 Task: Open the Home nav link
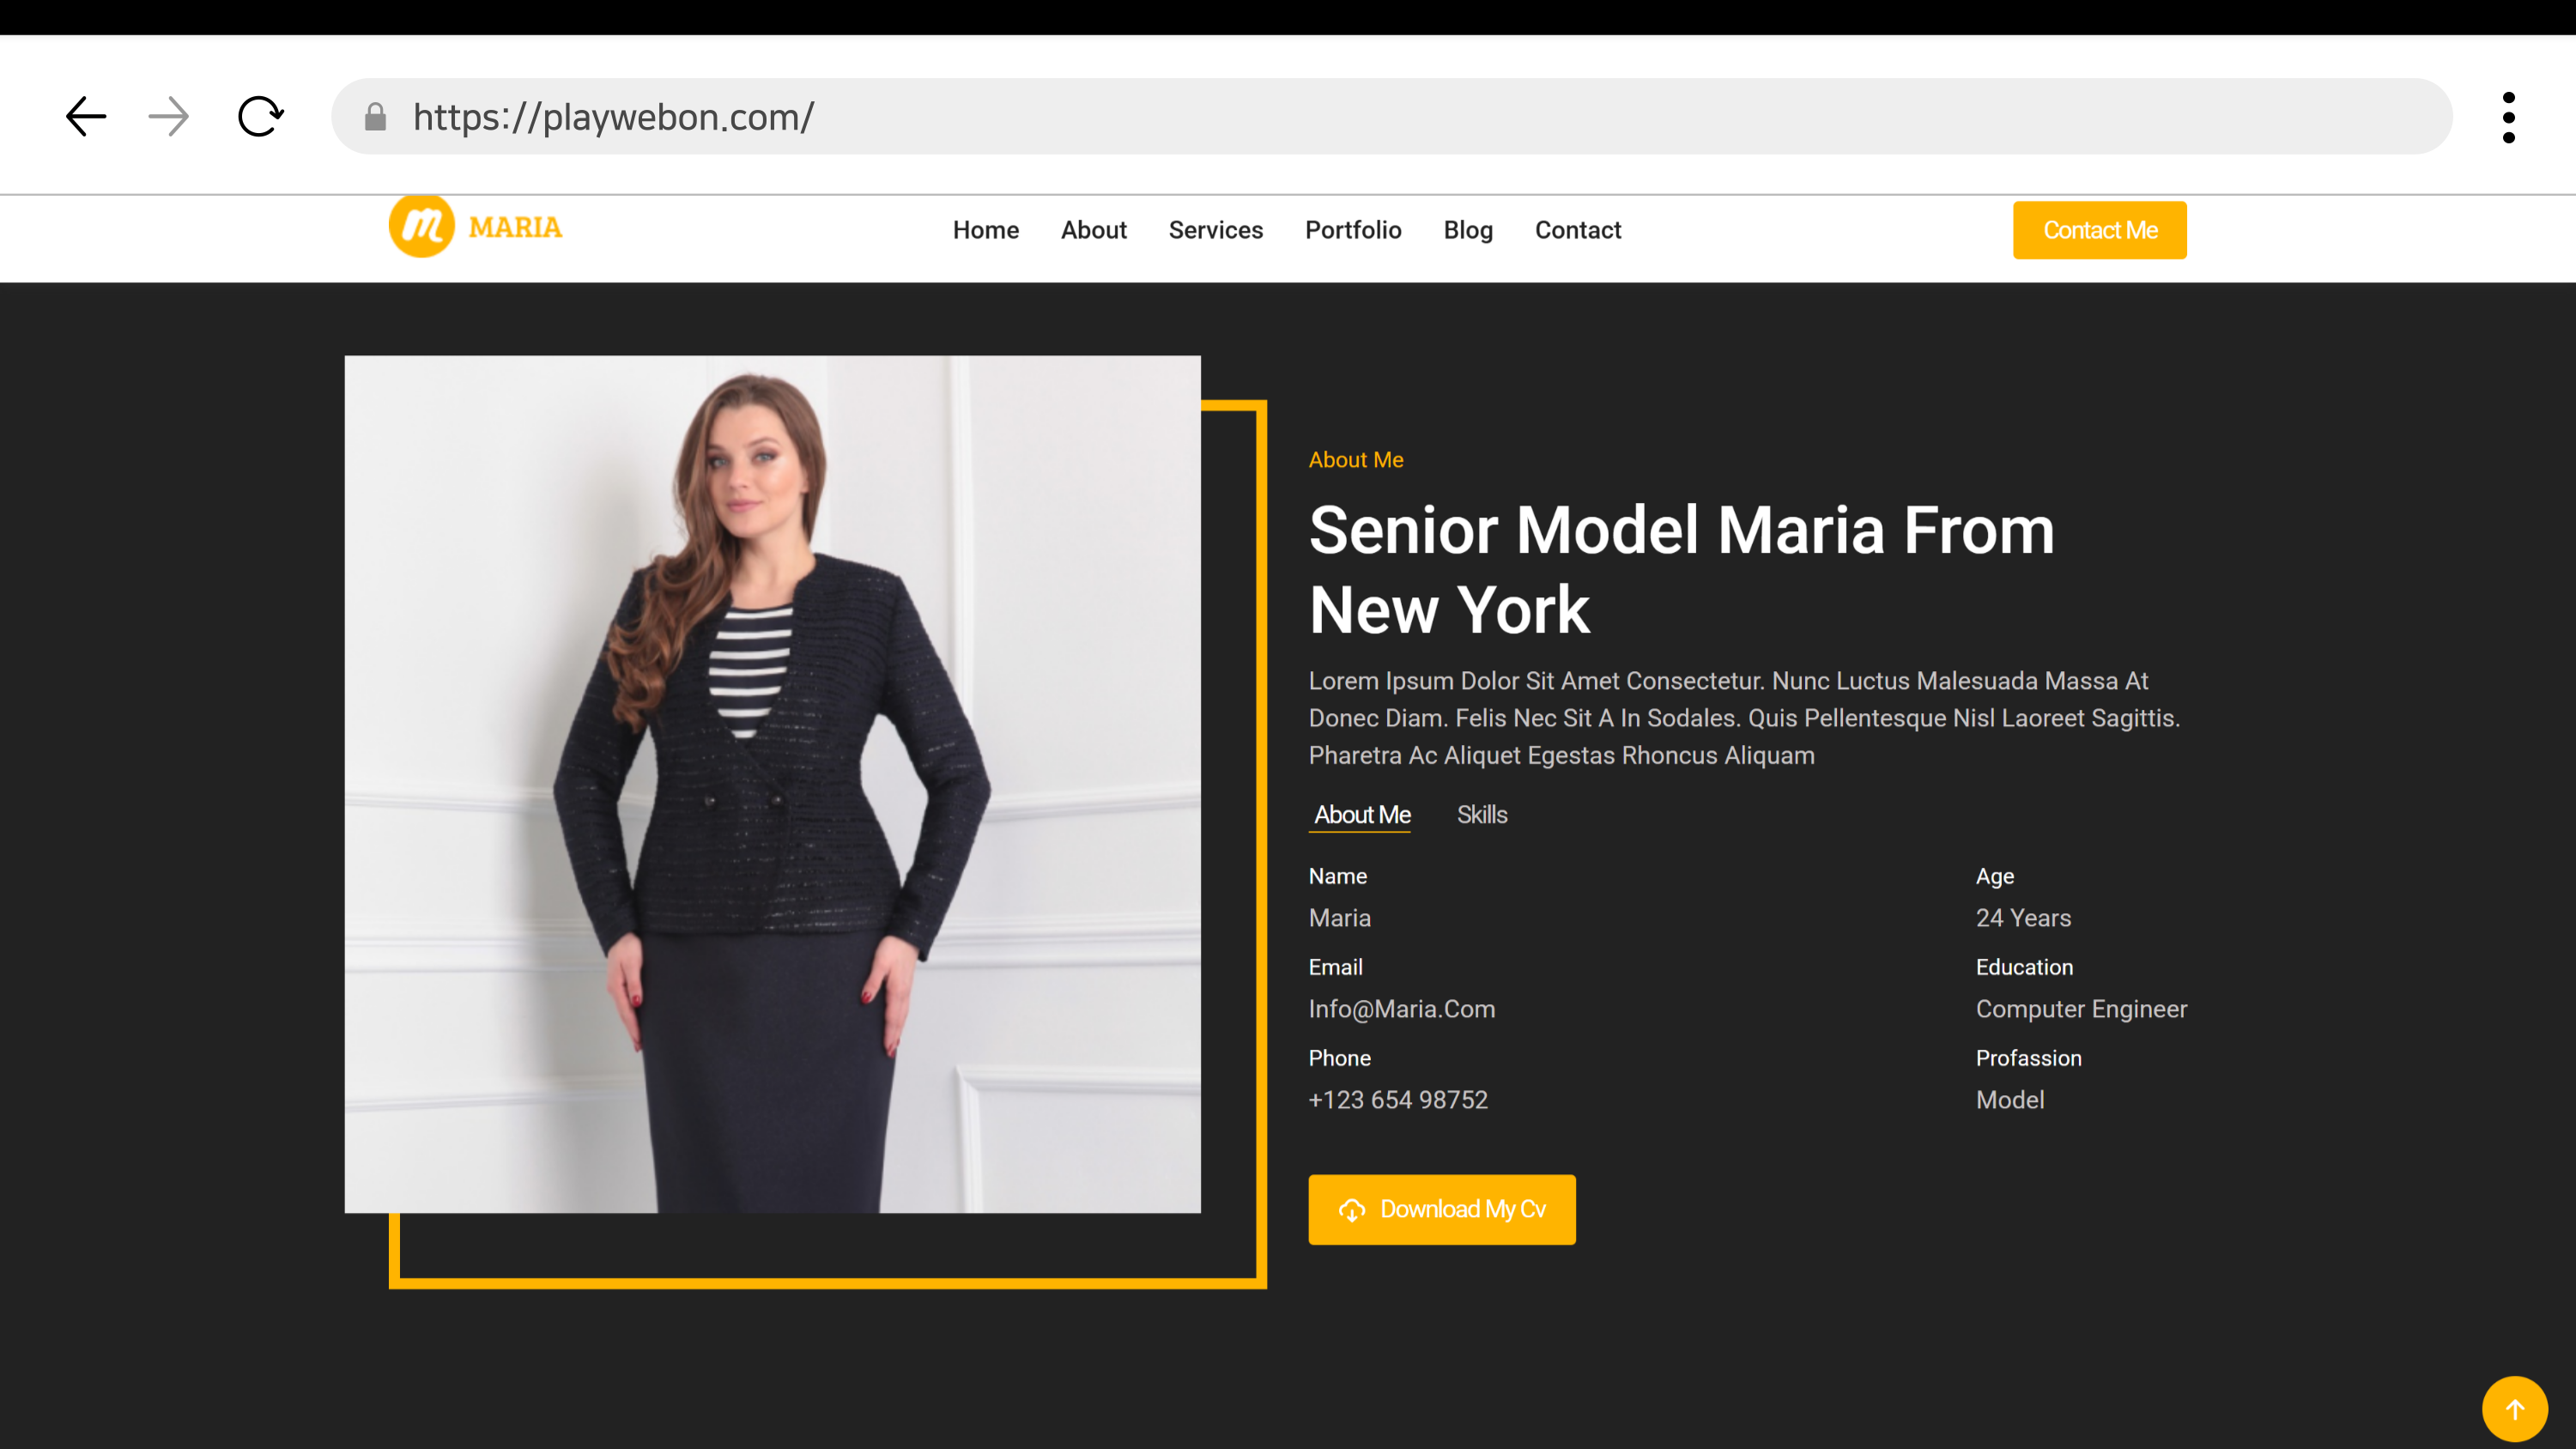[985, 230]
